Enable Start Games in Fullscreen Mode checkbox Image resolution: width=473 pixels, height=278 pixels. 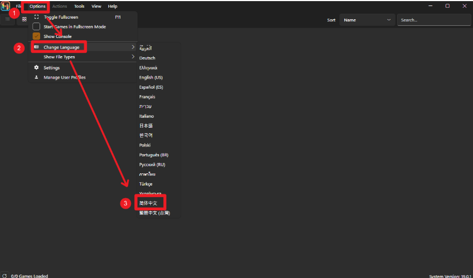pyautogui.click(x=36, y=26)
